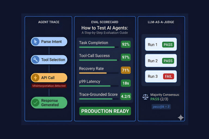Click the LLM-AS-A-JUDGE heading
The width and height of the screenshot is (209, 139).
click(x=161, y=22)
